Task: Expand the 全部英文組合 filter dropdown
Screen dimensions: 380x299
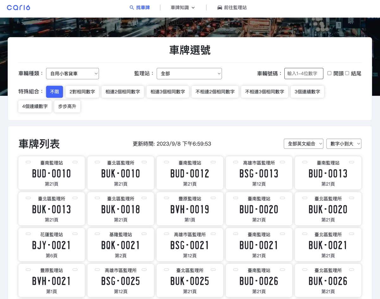Action: coord(303,144)
